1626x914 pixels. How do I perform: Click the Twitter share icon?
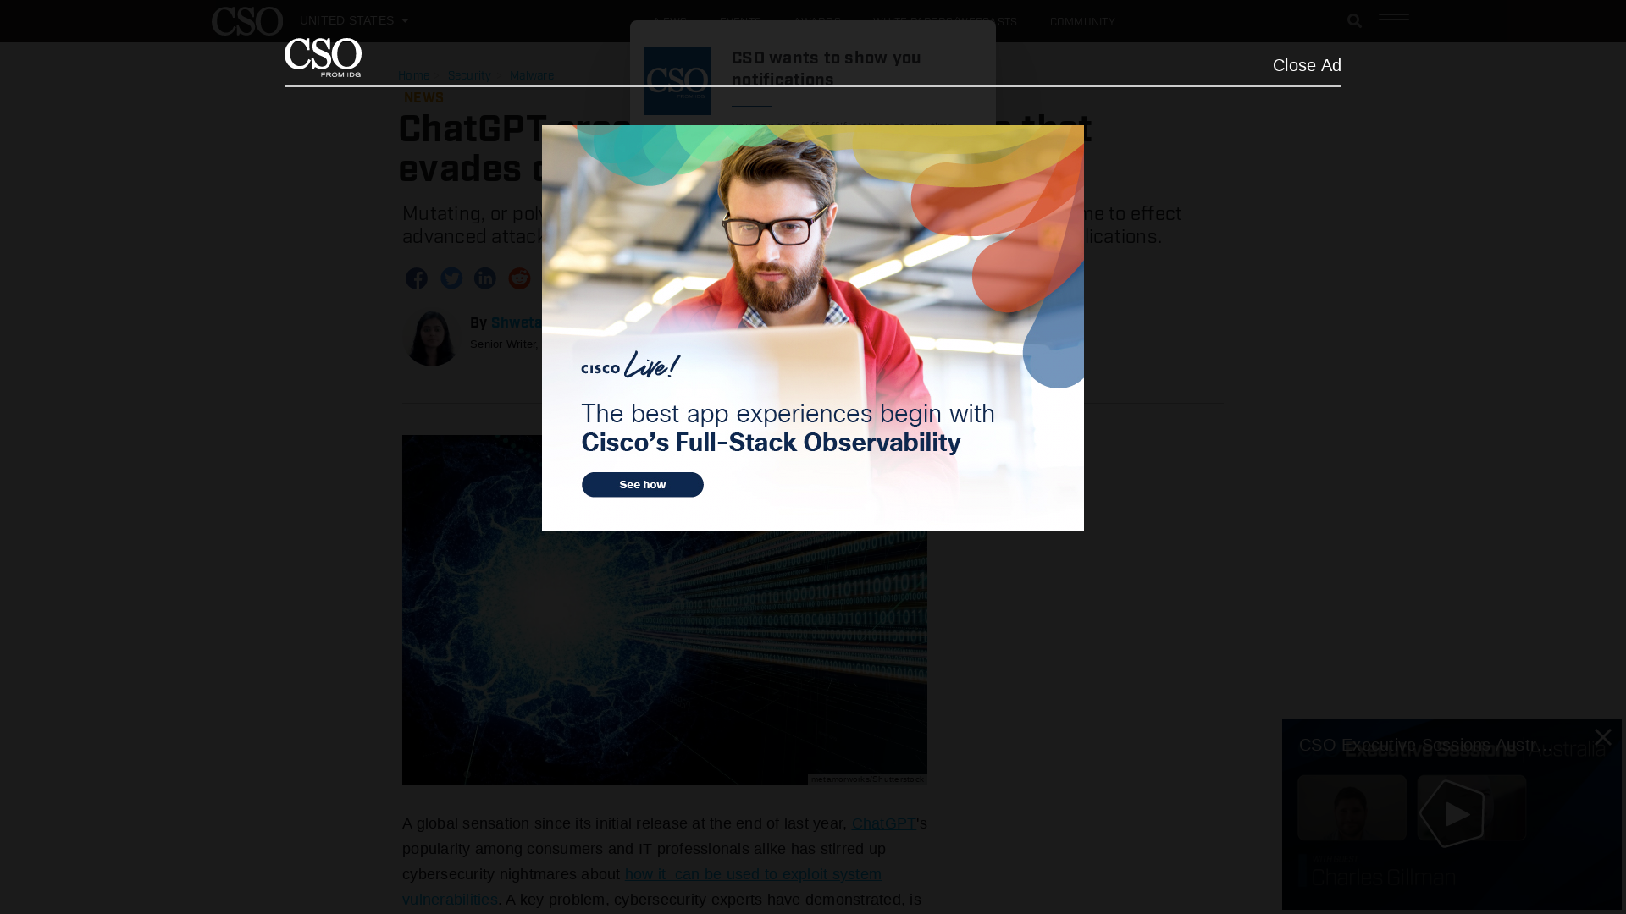coord(450,278)
